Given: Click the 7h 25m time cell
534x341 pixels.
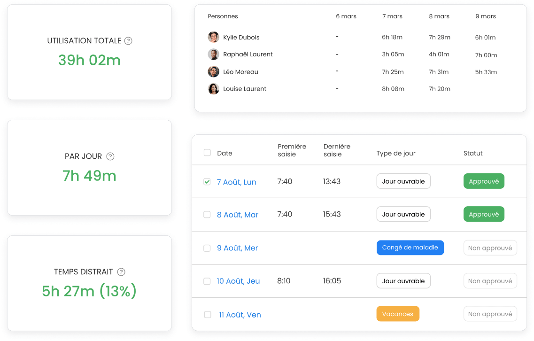Looking at the screenshot, I should pyautogui.click(x=393, y=72).
